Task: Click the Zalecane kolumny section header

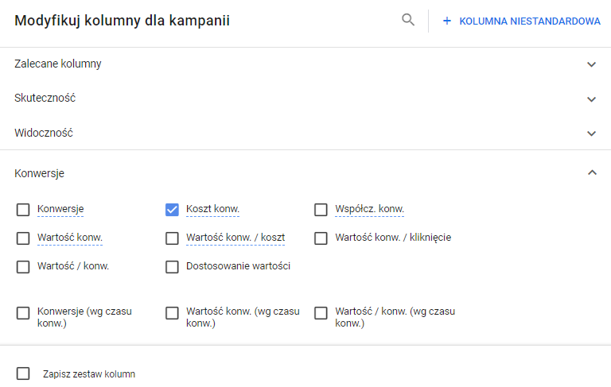Action: point(58,64)
